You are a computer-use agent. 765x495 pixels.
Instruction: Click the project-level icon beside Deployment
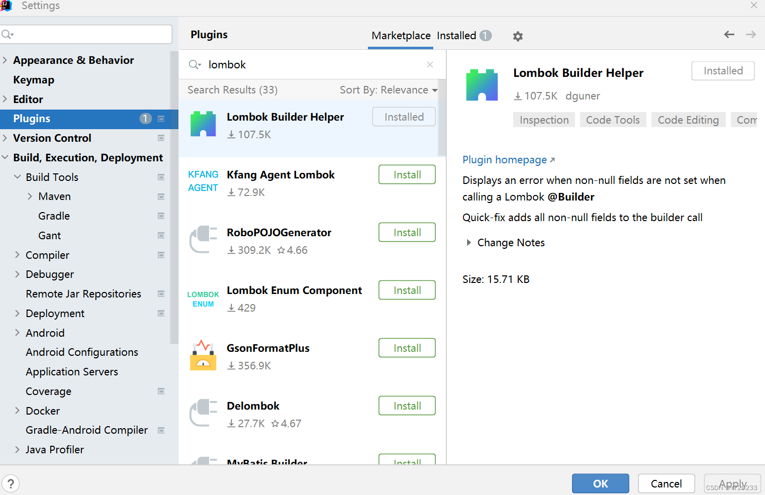pyautogui.click(x=161, y=313)
